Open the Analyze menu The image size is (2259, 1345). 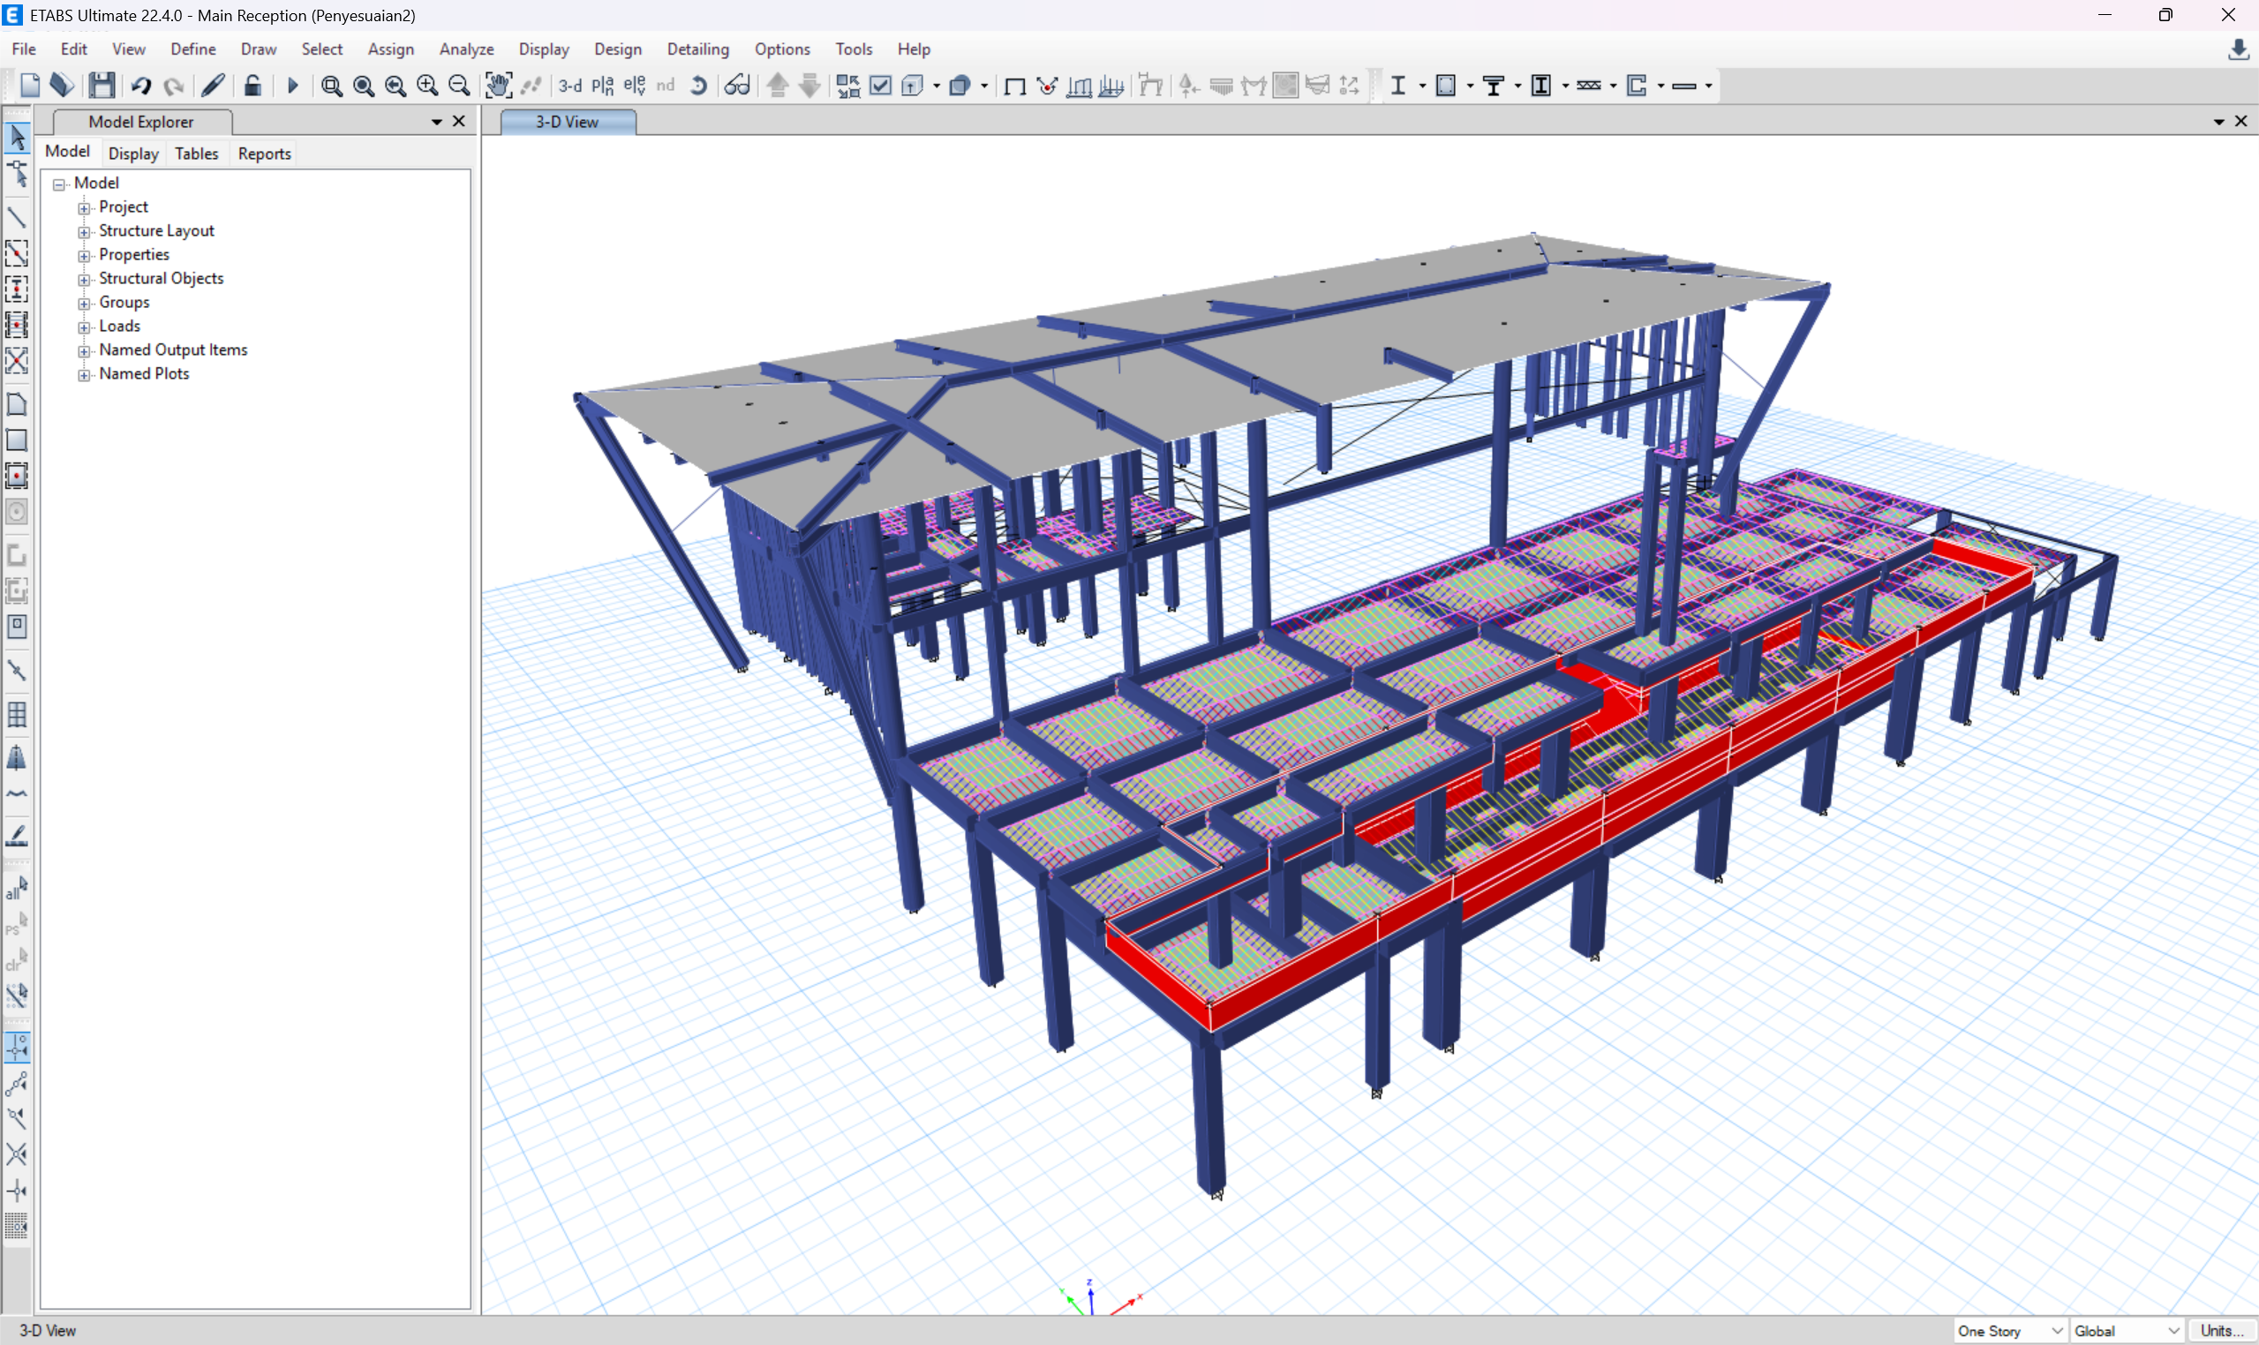click(466, 49)
